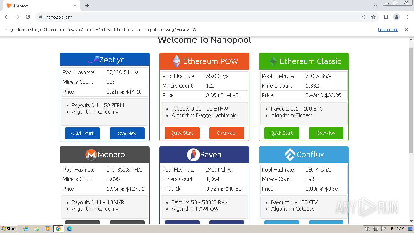Open tab search dropdown arrow

(376, 6)
